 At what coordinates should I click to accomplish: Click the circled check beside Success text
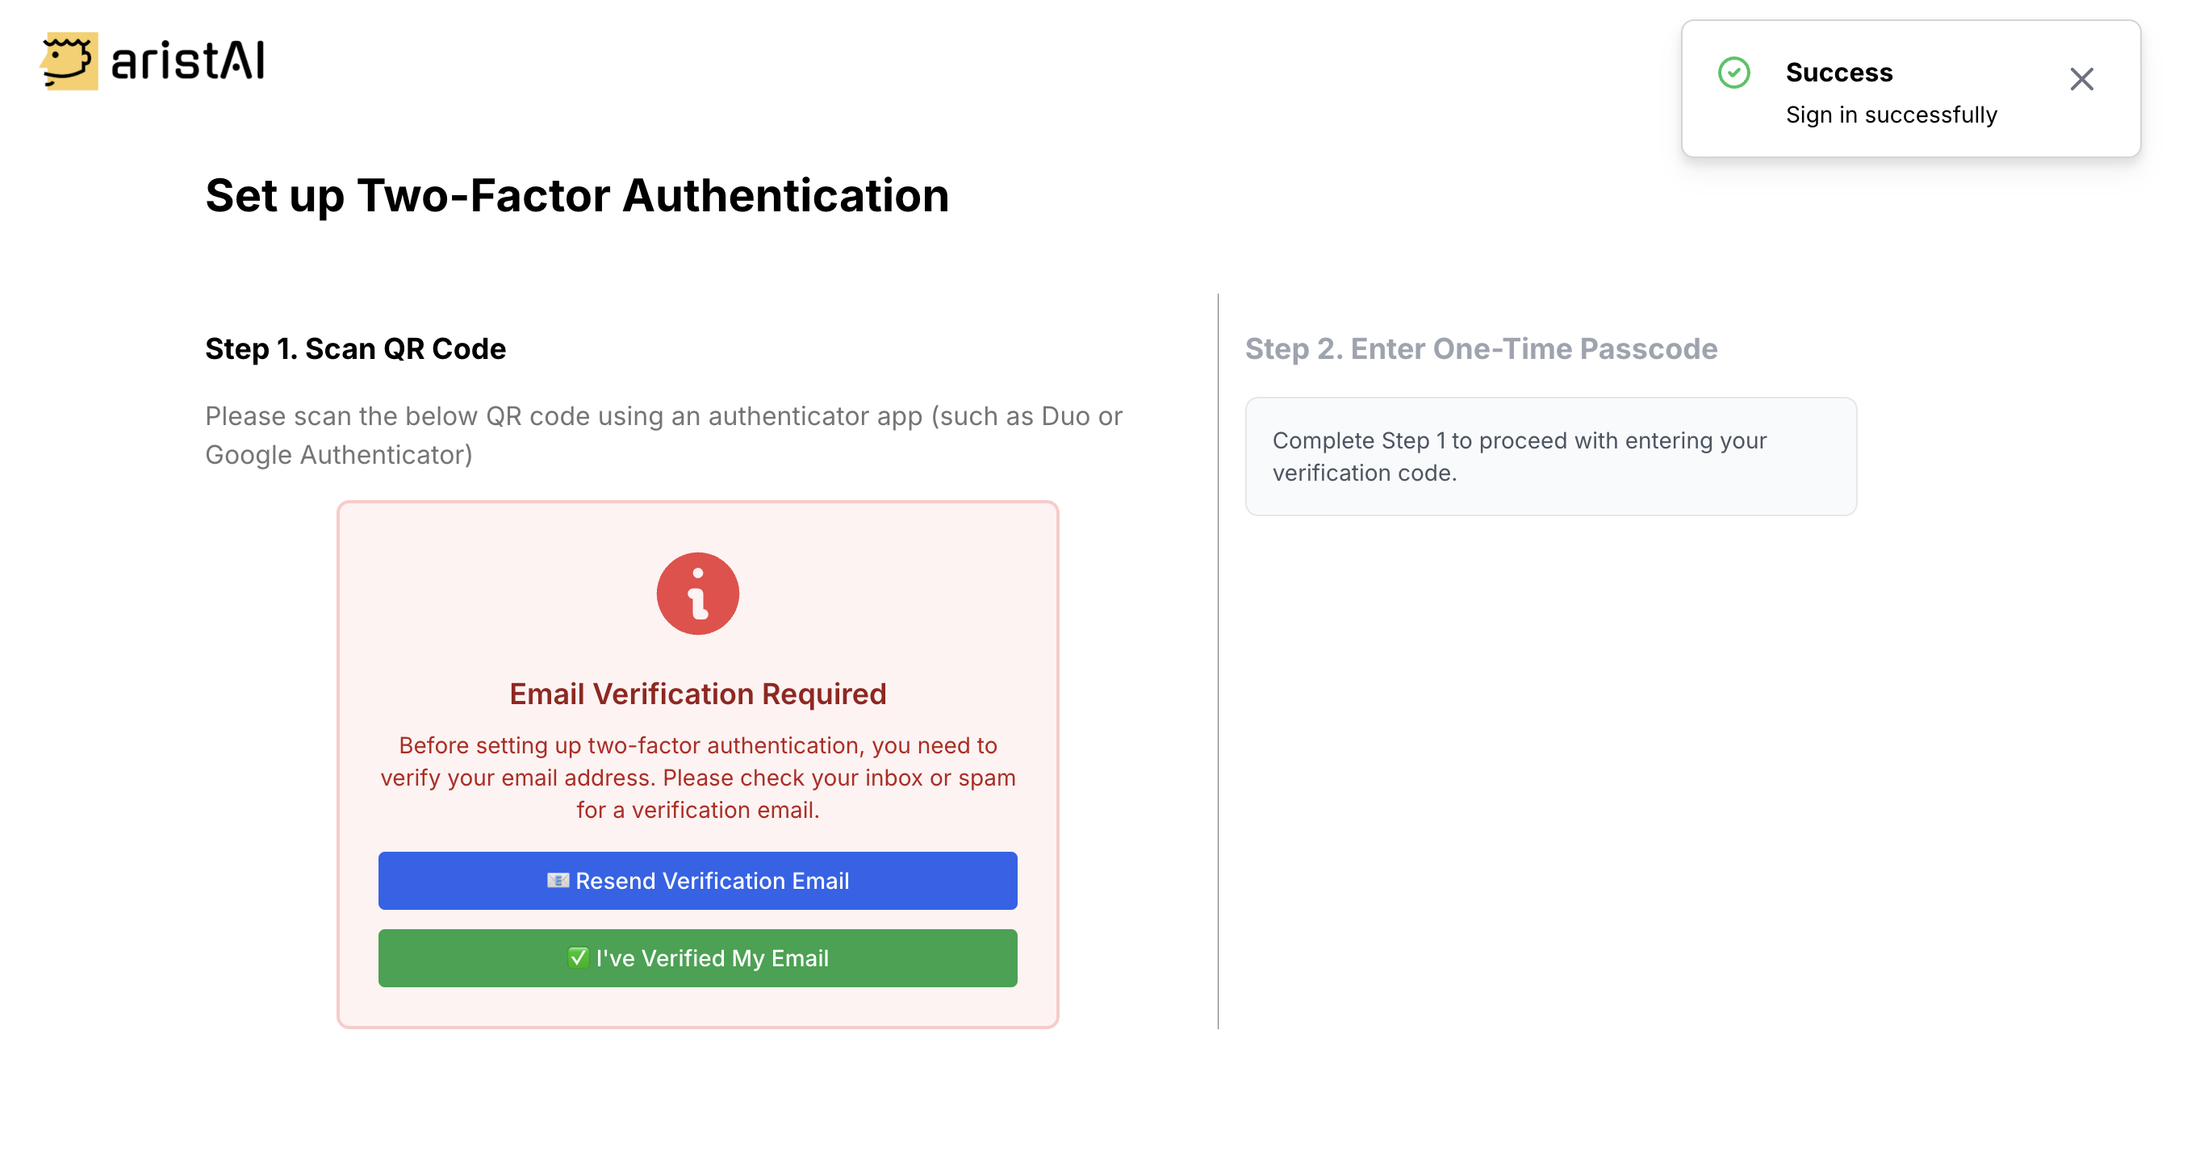[x=1733, y=74]
